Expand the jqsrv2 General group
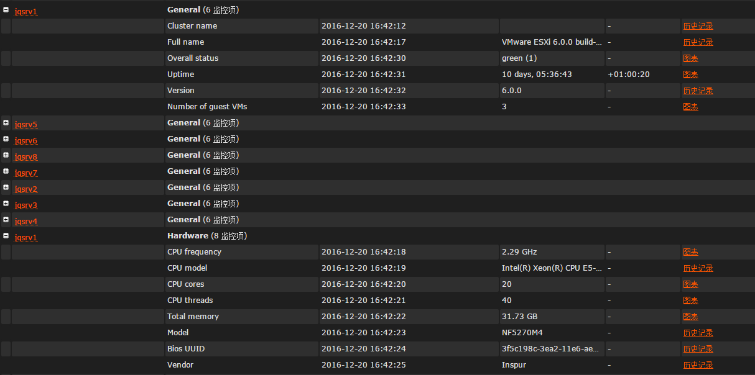The height and width of the screenshot is (375, 755). point(6,187)
